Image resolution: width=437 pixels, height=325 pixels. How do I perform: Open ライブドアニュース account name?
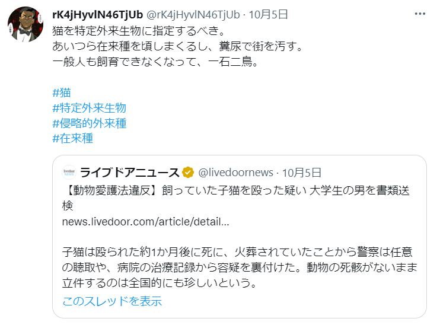(x=130, y=173)
